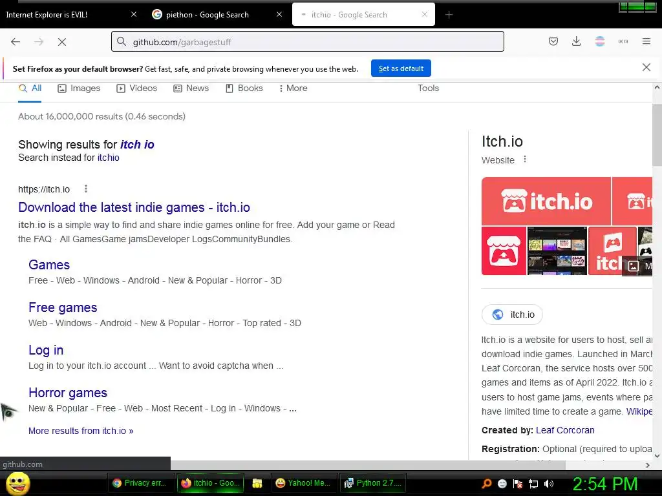Image resolution: width=662 pixels, height=496 pixels.
Task: Open the itch.io controller icon thumbnail
Action: point(504,251)
